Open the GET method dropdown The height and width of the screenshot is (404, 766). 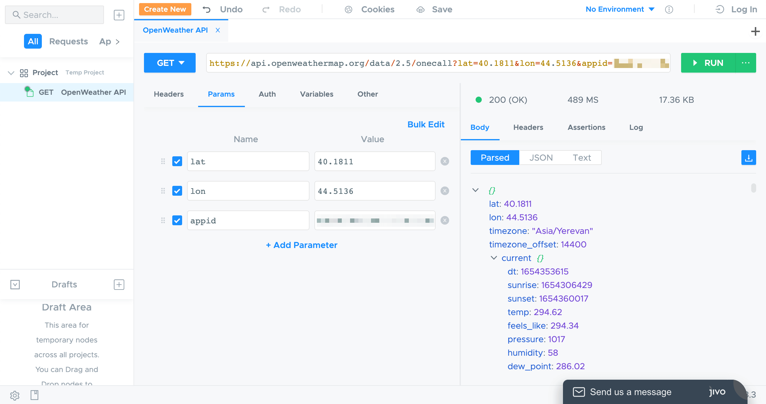point(170,63)
